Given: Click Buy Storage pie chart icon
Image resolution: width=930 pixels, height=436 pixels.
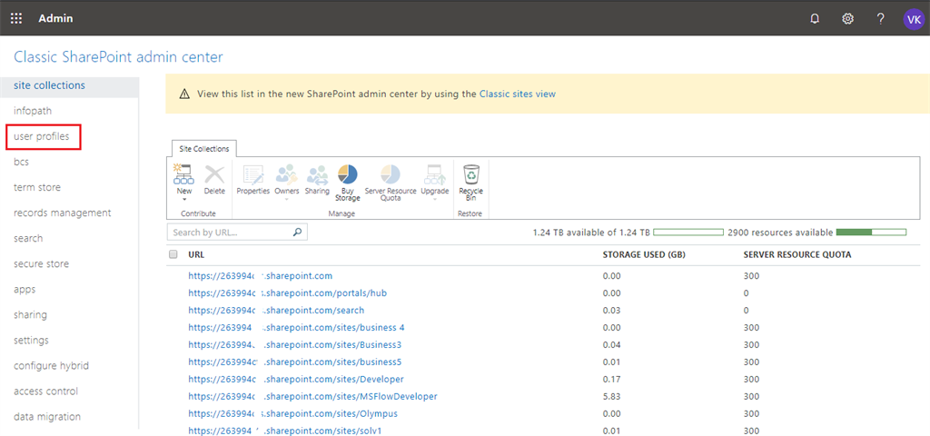Looking at the screenshot, I should pos(348,174).
